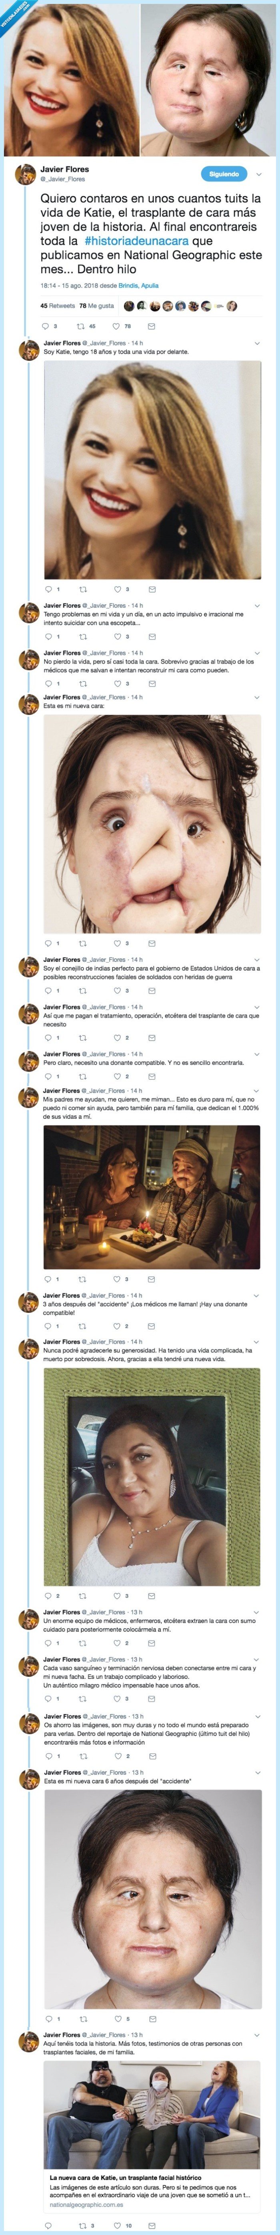Image resolution: width=280 pixels, height=2235 pixels.
Task: Send 'Pero claro, necesito una donante' tweet by message
Action: [151, 1076]
